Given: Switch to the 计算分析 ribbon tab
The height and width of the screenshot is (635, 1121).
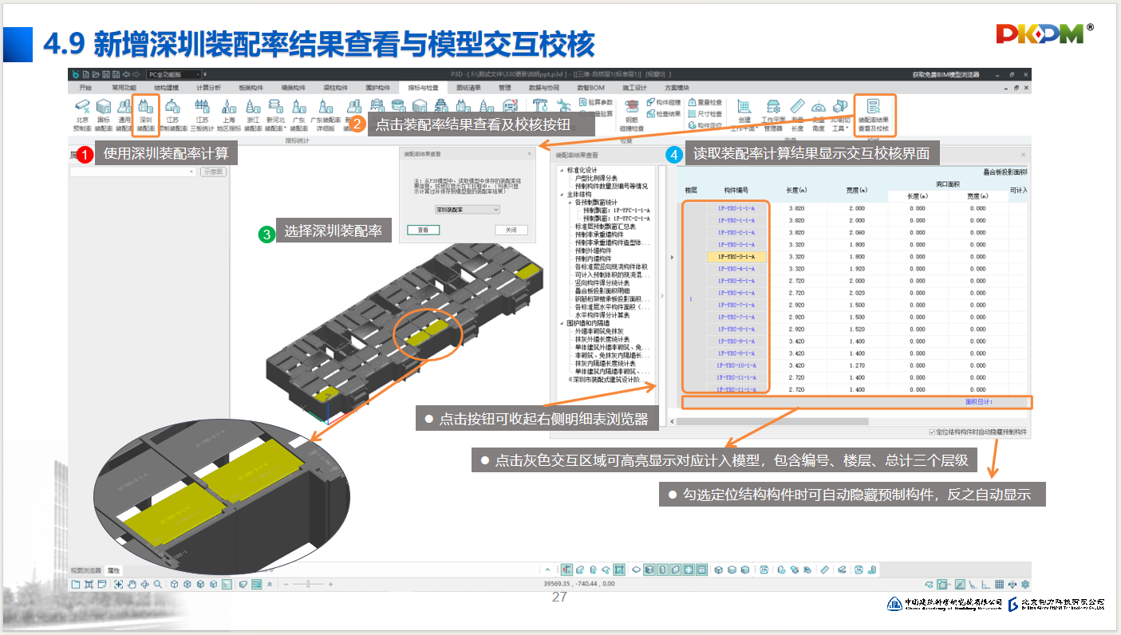Looking at the screenshot, I should click(x=208, y=87).
